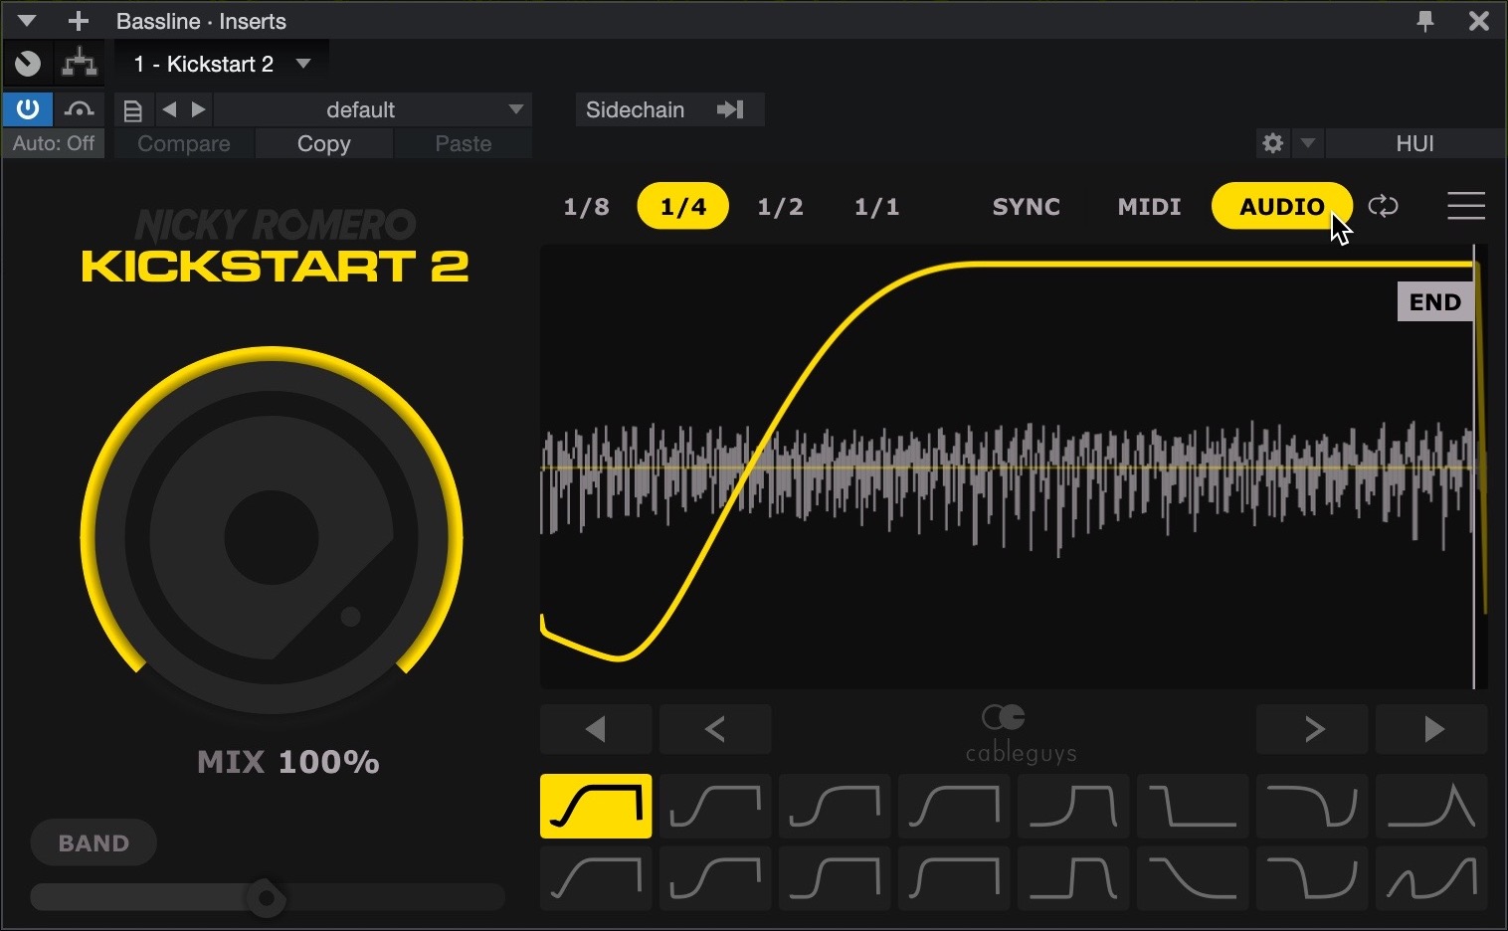Image resolution: width=1508 pixels, height=931 pixels.
Task: Add a new insert with the plus button
Action: tap(79, 21)
